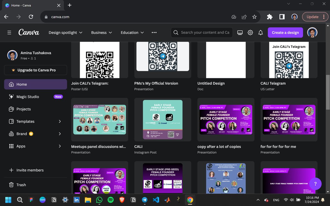
Task: Open the Untitled Design doc thumbnail
Action: tap(226, 60)
